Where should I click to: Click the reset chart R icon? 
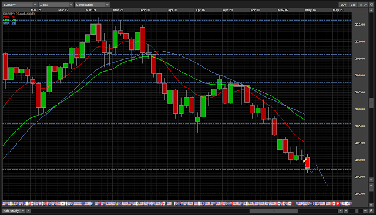(371, 211)
